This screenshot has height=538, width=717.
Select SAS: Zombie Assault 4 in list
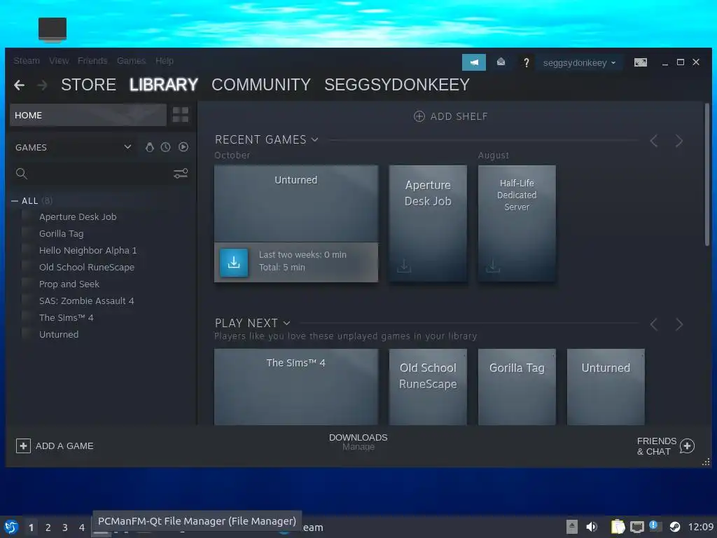click(x=86, y=301)
